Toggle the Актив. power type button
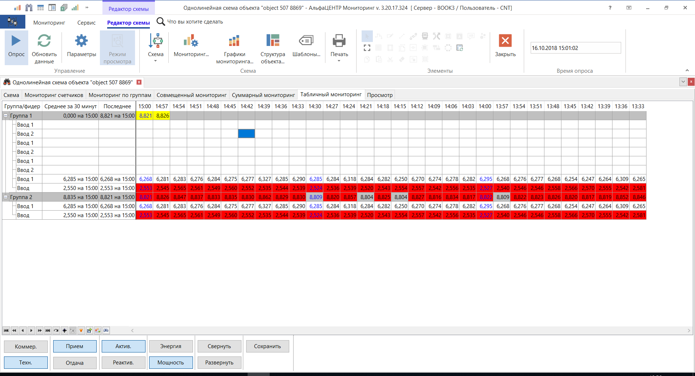The width and height of the screenshot is (695, 376). click(x=123, y=346)
